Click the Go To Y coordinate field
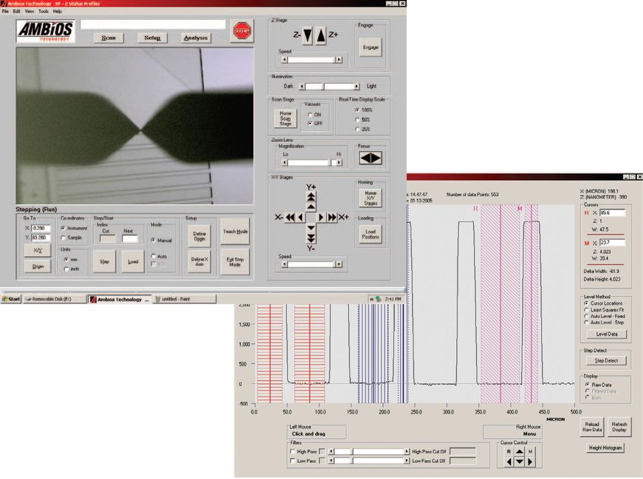The image size is (643, 479). pyautogui.click(x=41, y=238)
